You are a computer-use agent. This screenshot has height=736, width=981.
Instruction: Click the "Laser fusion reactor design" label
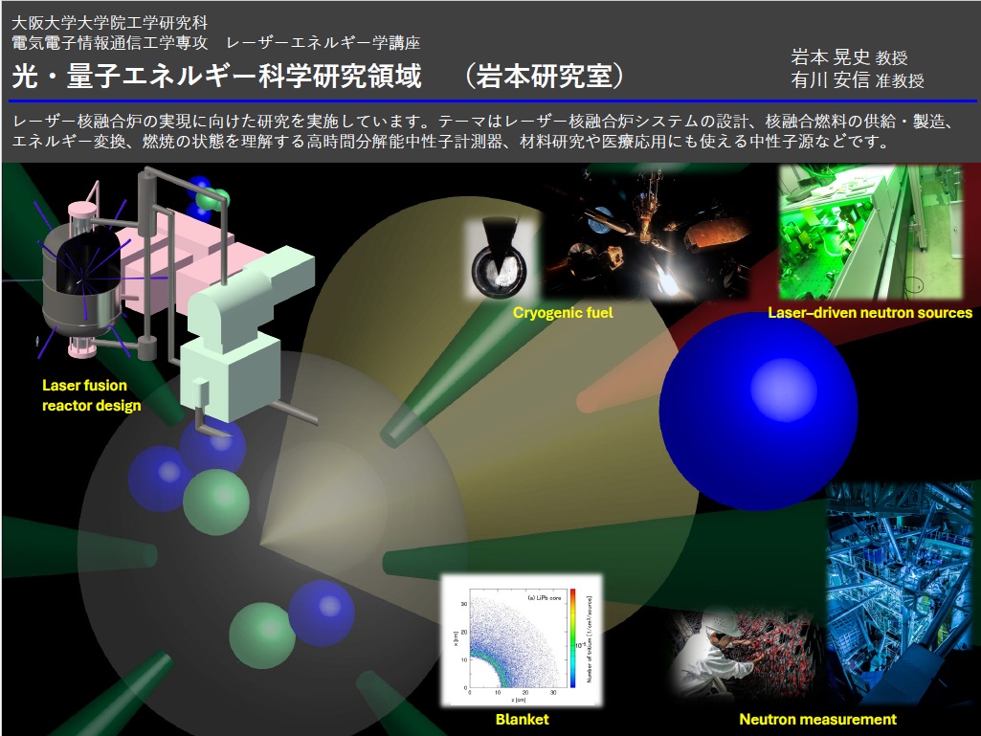[91, 395]
